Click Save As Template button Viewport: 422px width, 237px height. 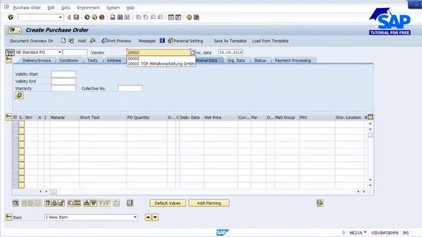[x=230, y=41]
